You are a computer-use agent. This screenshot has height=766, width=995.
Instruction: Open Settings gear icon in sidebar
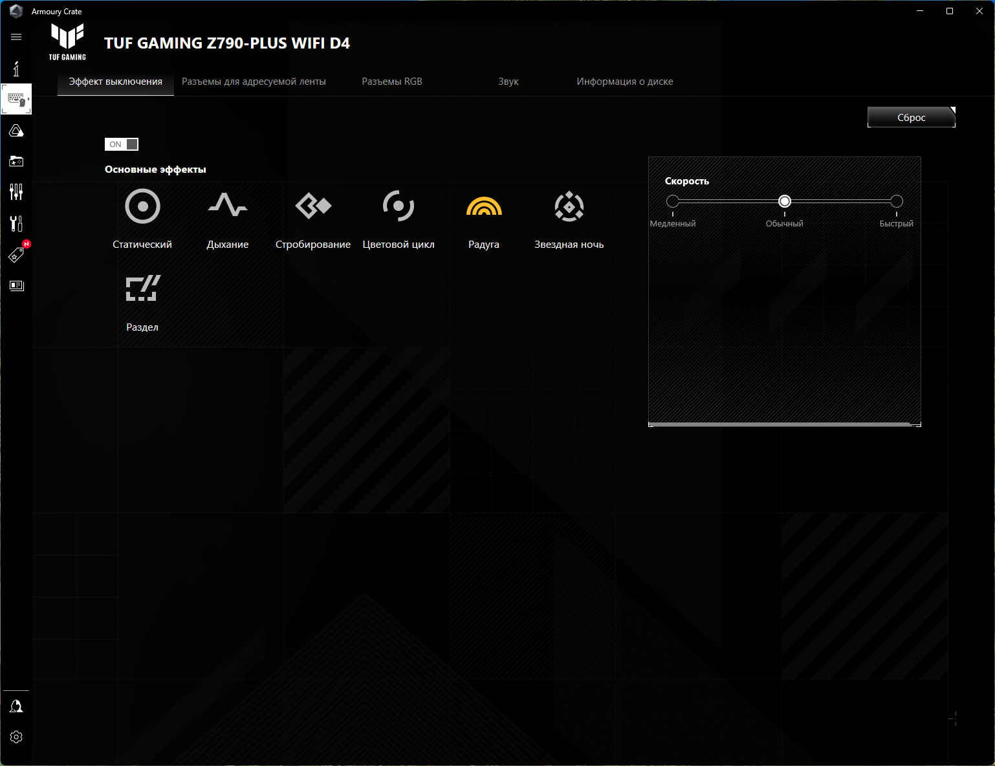16,737
